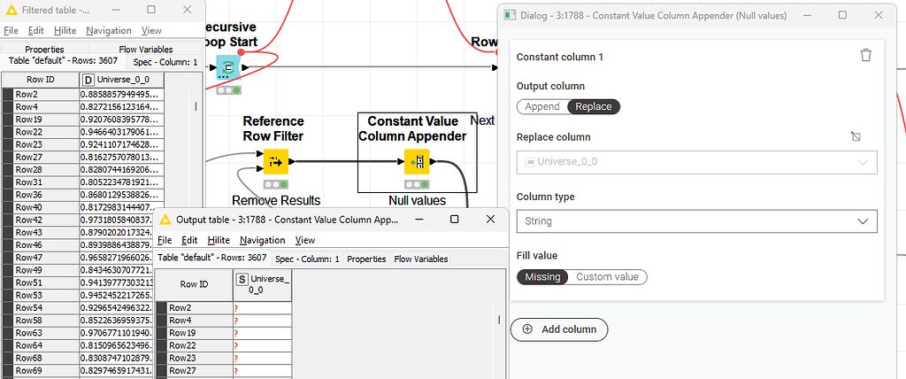Open View menu in Output table window

click(305, 240)
